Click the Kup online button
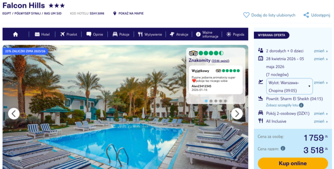This screenshot has height=169, width=334. (293, 163)
